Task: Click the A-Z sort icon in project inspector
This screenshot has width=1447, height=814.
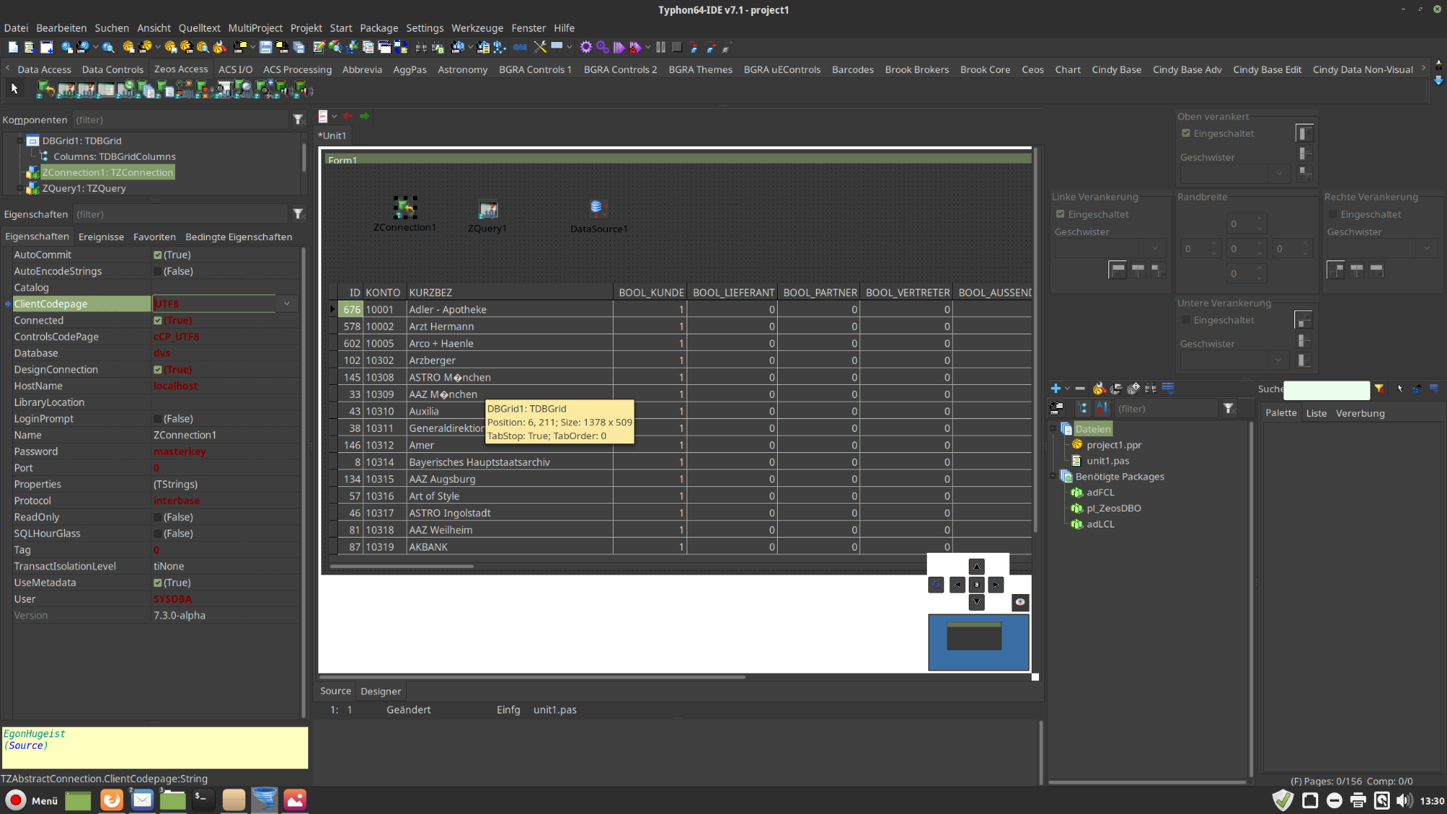Action: coord(1102,409)
